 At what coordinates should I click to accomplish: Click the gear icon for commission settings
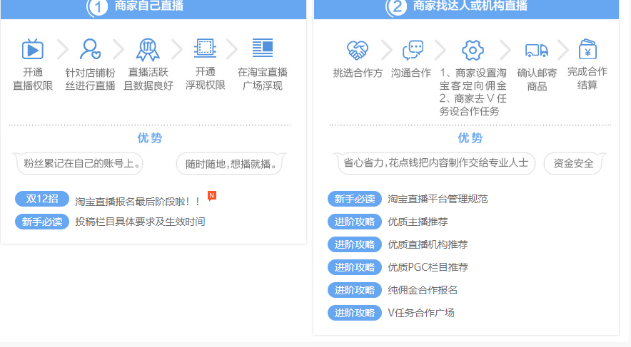coord(473,50)
